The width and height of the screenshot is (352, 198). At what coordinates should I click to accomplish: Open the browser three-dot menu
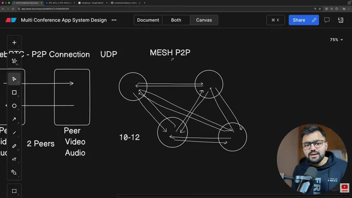point(349,9)
